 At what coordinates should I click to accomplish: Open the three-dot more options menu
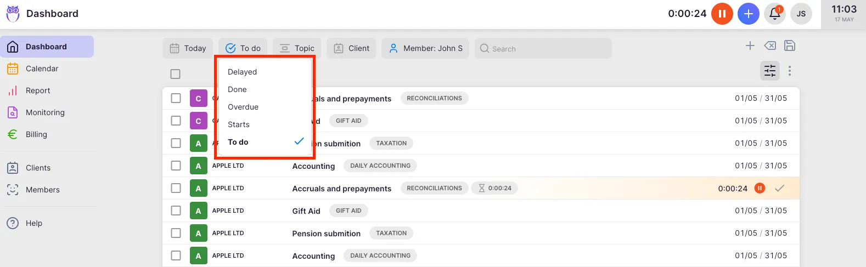tap(790, 71)
